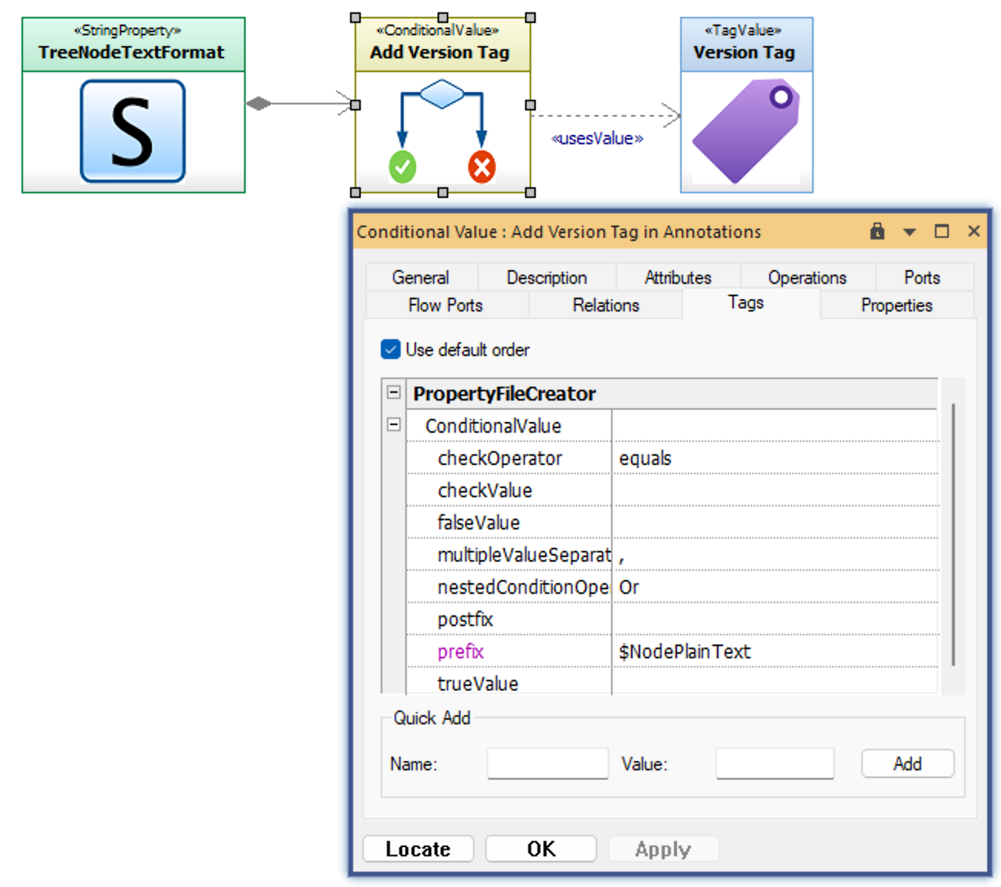The image size is (1001, 887).
Task: Click the dialog title 'Conditional Value : Add Version Tag'
Action: (x=559, y=232)
